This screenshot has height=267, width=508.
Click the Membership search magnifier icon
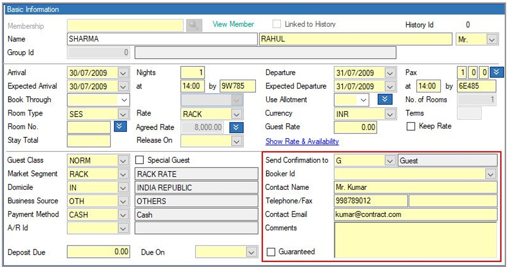pyautogui.click(x=194, y=25)
